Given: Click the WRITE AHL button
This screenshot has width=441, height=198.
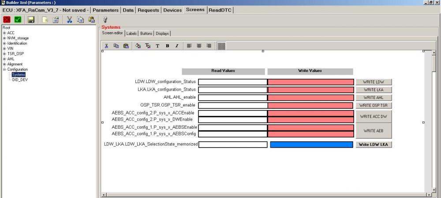Looking at the screenshot, I should click(374, 98).
